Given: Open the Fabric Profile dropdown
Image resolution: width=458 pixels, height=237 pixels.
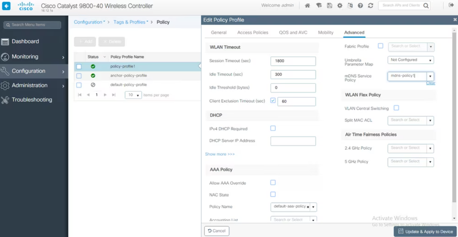Looking at the screenshot, I should pos(430,47).
